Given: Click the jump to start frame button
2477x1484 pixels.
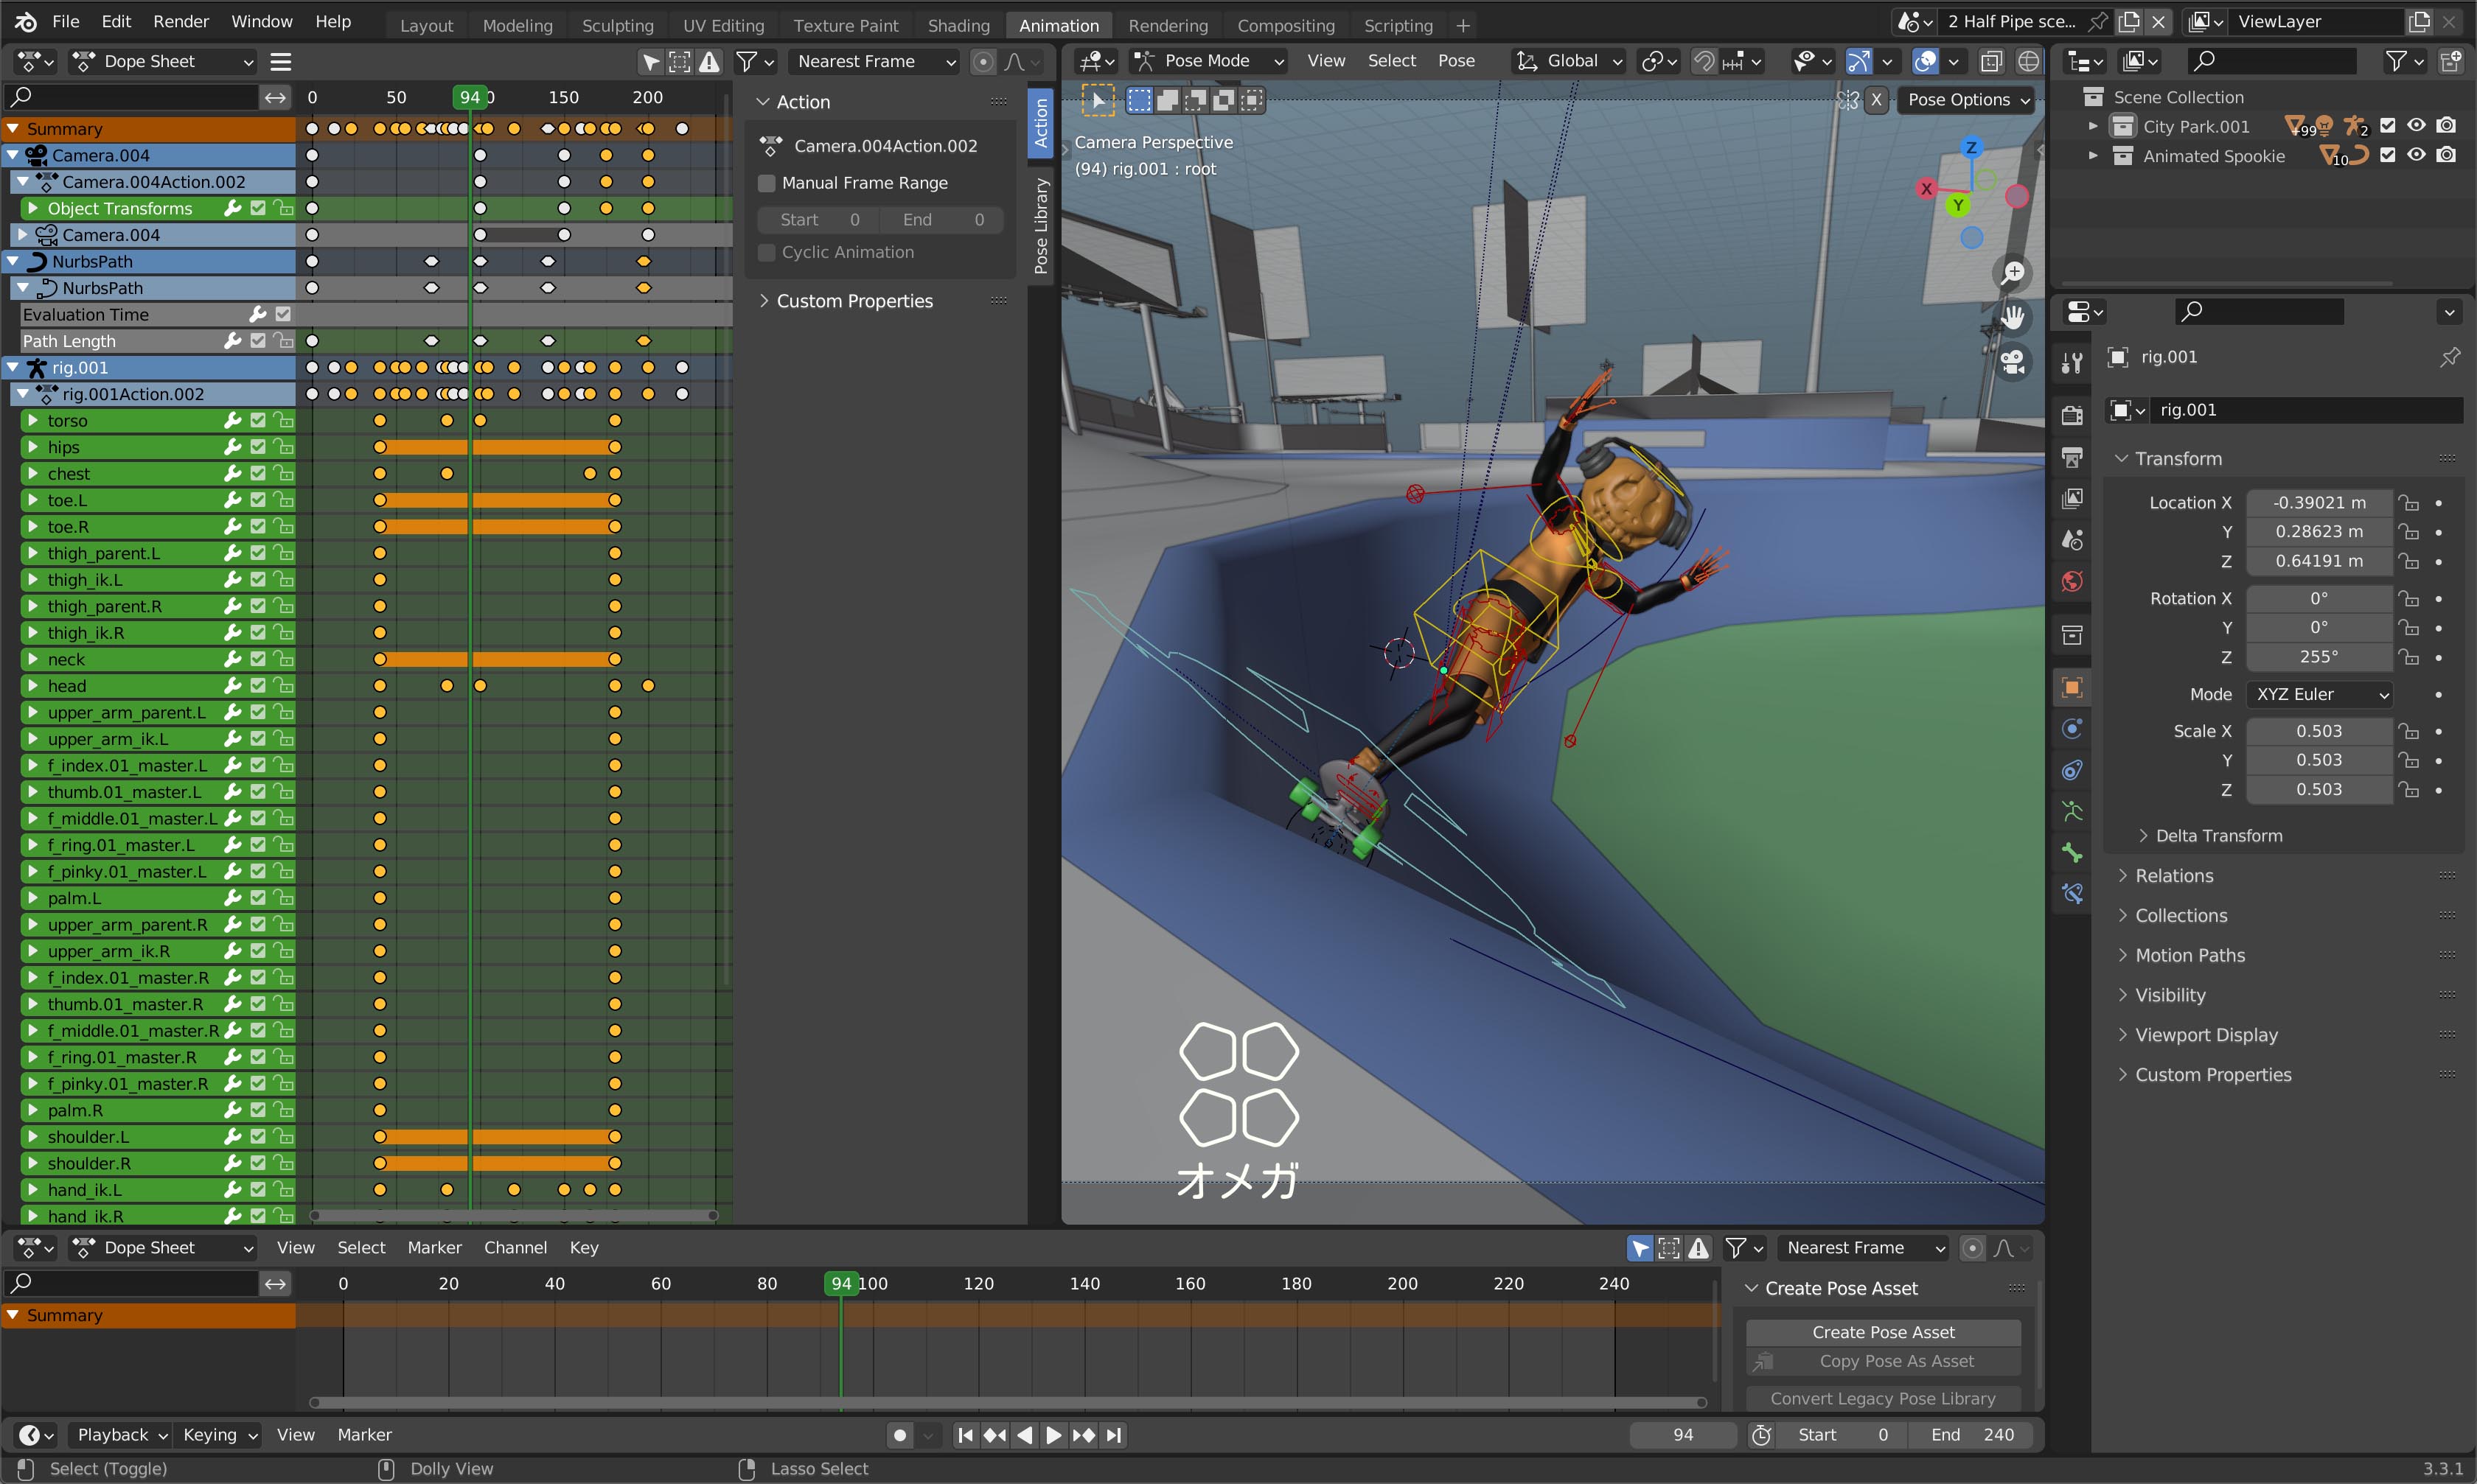Looking at the screenshot, I should [966, 1435].
